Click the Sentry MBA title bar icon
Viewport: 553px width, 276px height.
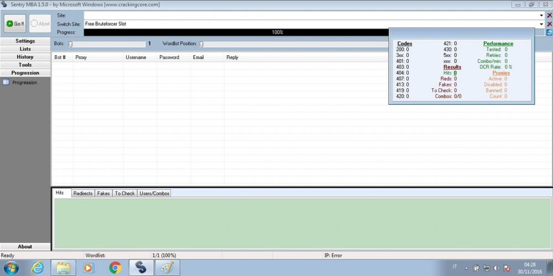[x=4, y=4]
